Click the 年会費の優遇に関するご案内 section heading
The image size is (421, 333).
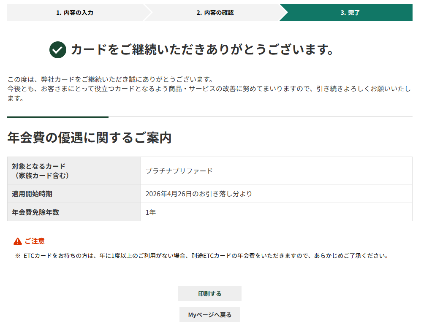90,138
